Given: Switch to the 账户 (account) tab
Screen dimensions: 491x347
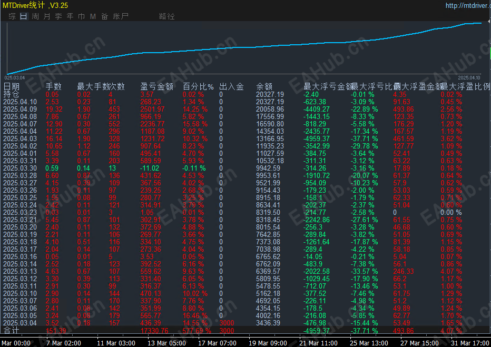Looking at the screenshot, I should (121, 16).
